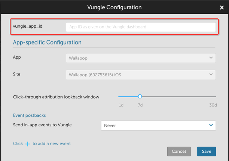Click the chevron arrow on the Site dropdown
The height and width of the screenshot is (161, 229).
[x=211, y=75]
